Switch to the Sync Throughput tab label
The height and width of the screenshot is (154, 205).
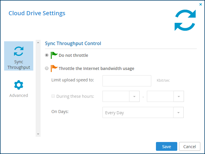tap(19, 64)
